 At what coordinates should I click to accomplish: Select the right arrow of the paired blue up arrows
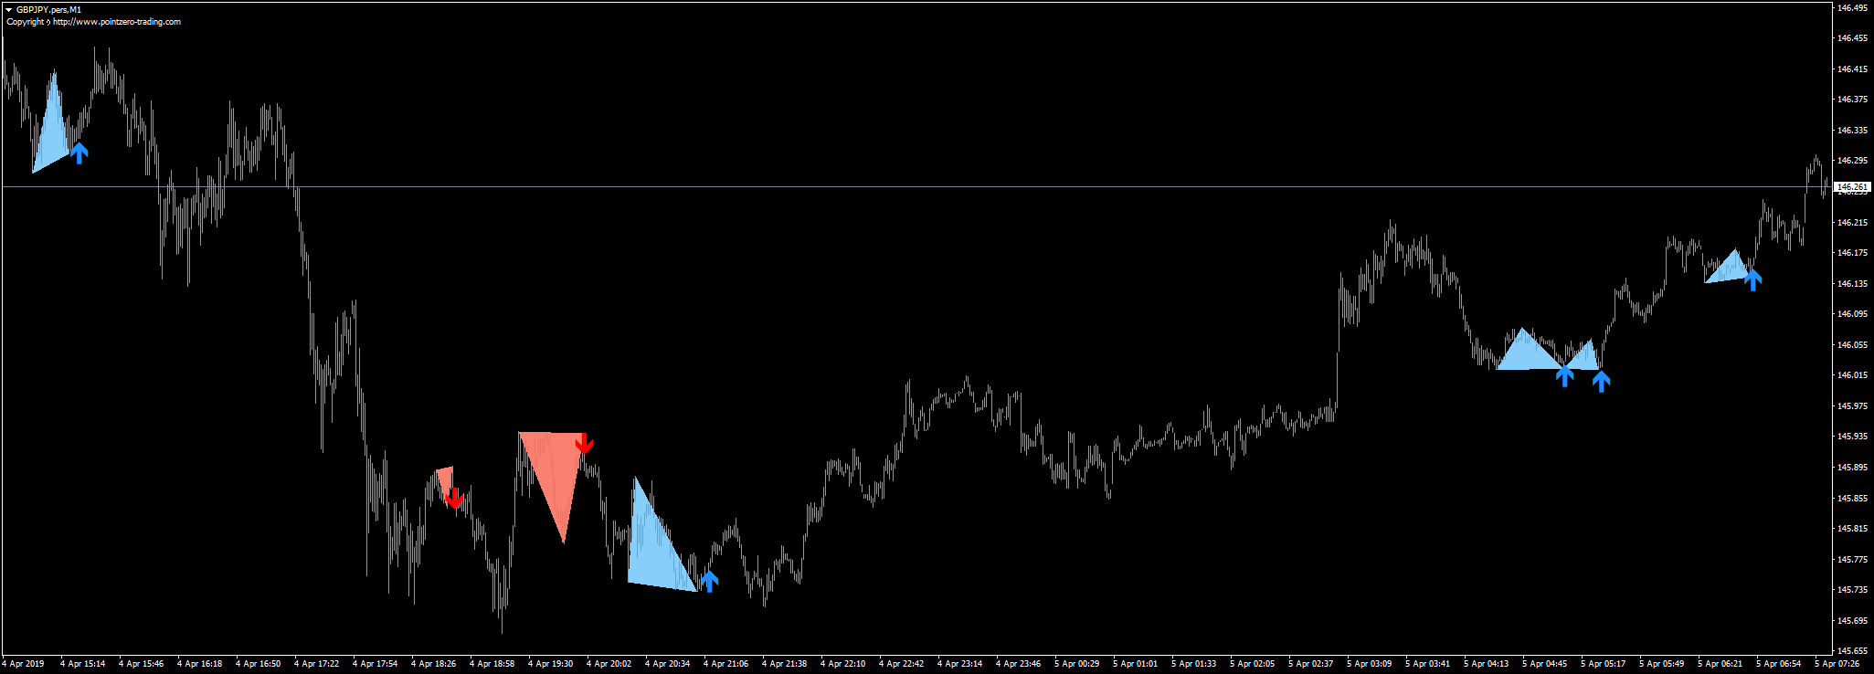[x=1601, y=381]
